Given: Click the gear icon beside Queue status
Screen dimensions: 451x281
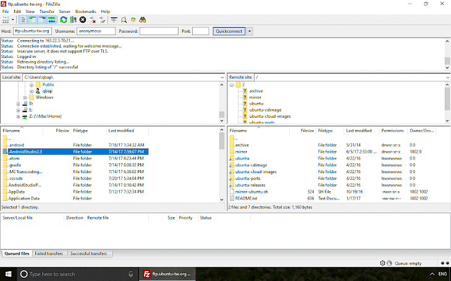Looking at the screenshot, I should click(382, 263).
